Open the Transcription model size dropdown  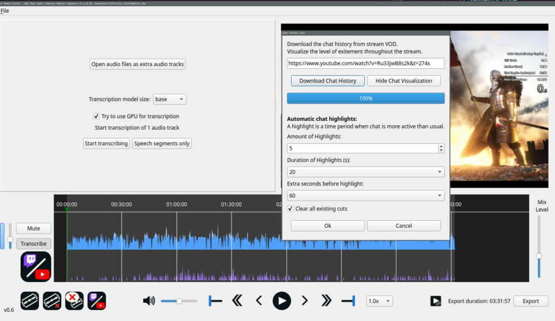170,99
